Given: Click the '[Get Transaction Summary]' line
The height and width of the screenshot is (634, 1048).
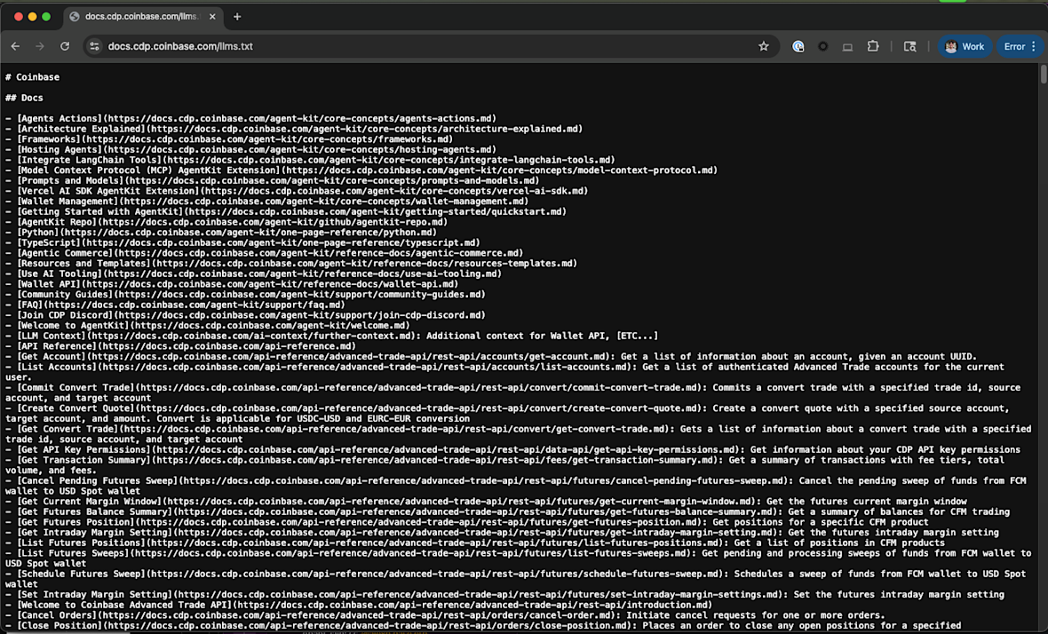Looking at the screenshot, I should coord(504,465).
